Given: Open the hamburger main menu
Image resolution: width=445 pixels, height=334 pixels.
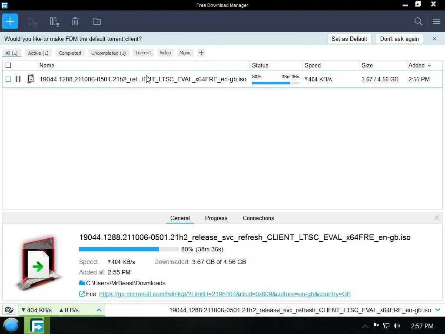Looking at the screenshot, I should [x=436, y=21].
